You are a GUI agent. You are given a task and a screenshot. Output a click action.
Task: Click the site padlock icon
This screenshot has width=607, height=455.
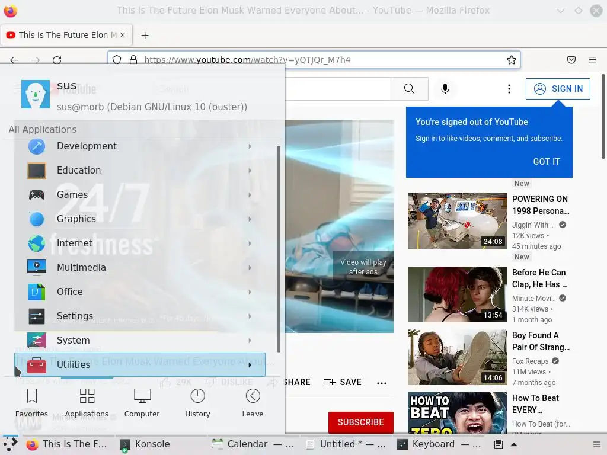pyautogui.click(x=133, y=60)
